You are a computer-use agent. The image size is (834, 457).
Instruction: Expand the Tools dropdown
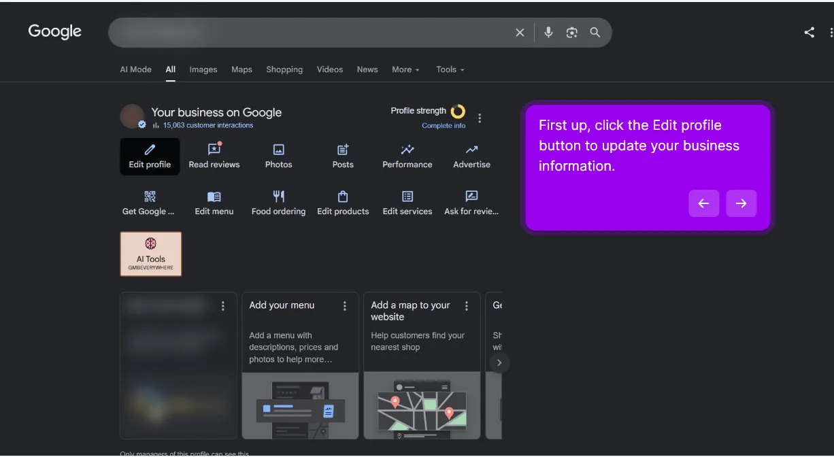(450, 69)
